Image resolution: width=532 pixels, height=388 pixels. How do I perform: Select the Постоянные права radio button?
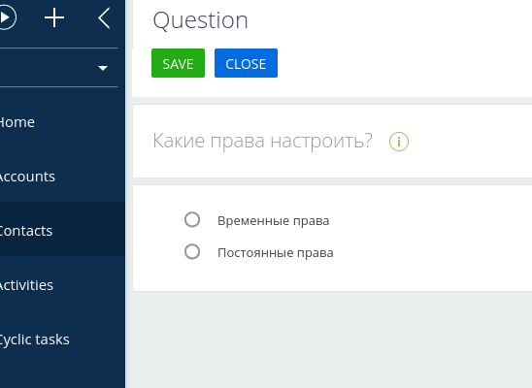tap(192, 252)
